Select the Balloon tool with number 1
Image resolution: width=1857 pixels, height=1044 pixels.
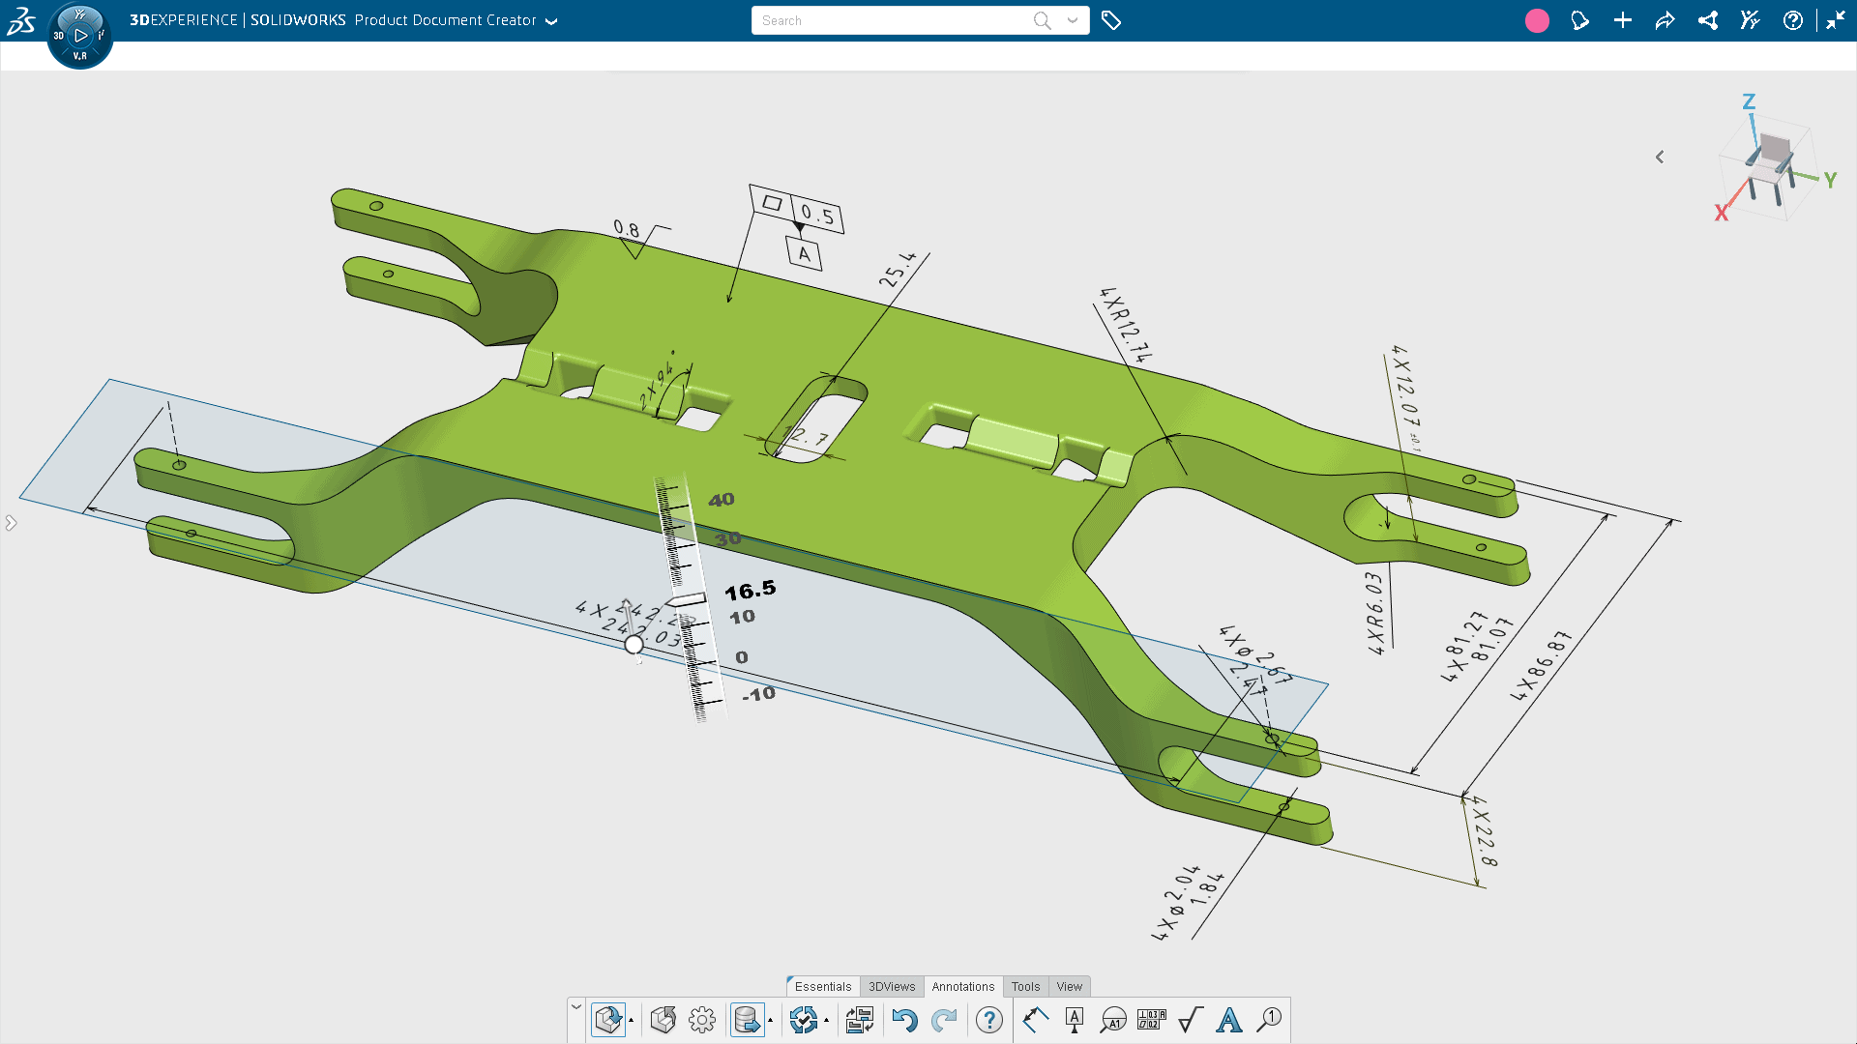[x=1269, y=1020]
